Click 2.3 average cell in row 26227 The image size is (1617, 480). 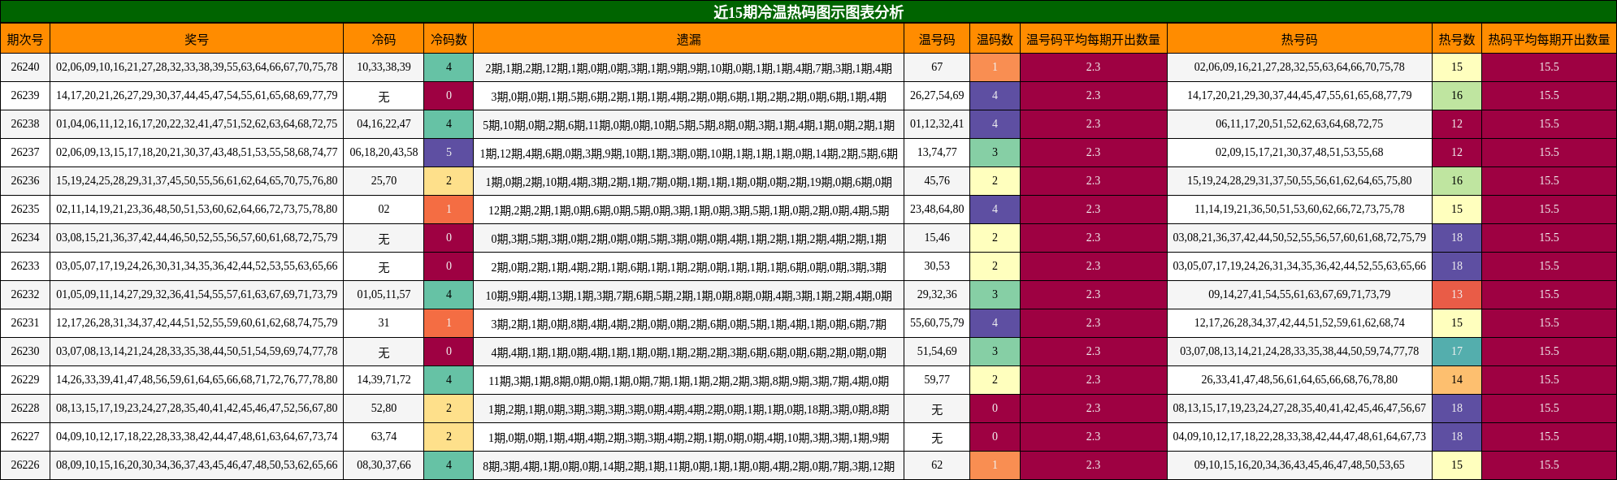pyautogui.click(x=1094, y=437)
